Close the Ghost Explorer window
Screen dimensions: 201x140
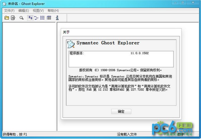click(193, 3)
